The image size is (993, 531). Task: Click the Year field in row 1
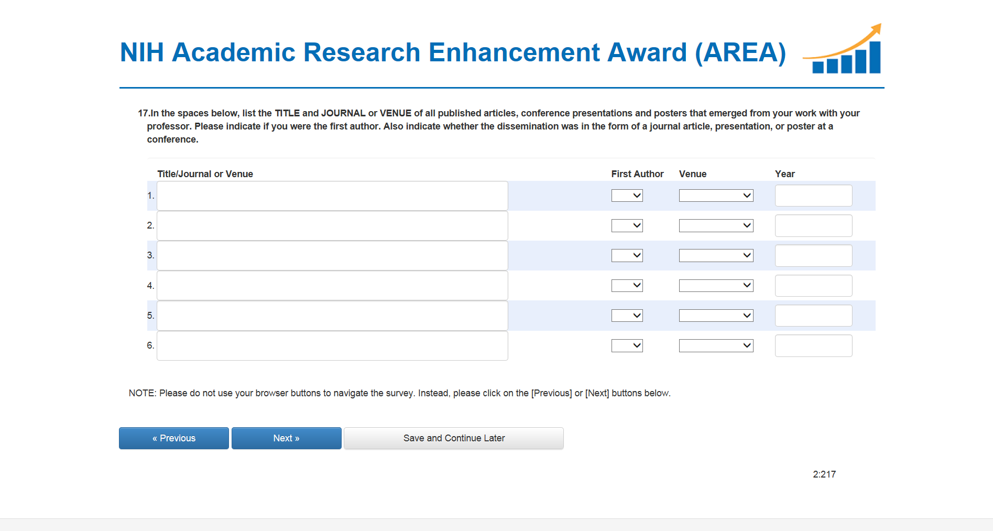click(813, 196)
